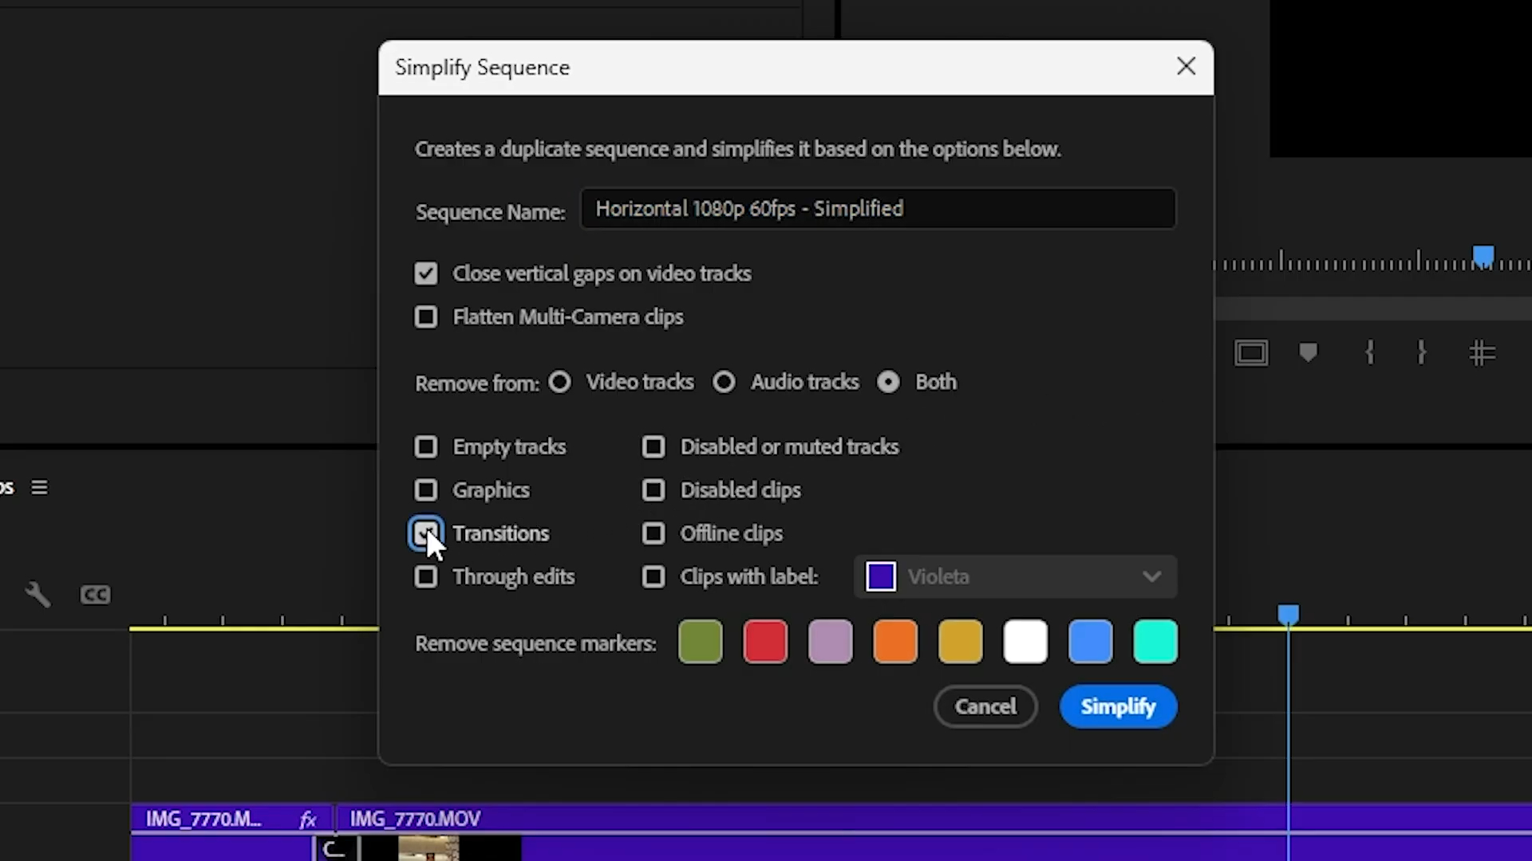The width and height of the screenshot is (1532, 861).
Task: Check the Empty tracks option
Action: coord(425,446)
